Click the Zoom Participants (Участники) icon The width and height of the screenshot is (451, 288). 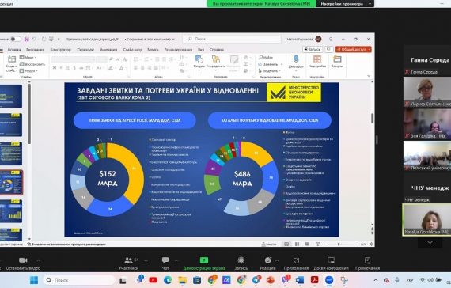[128, 260]
